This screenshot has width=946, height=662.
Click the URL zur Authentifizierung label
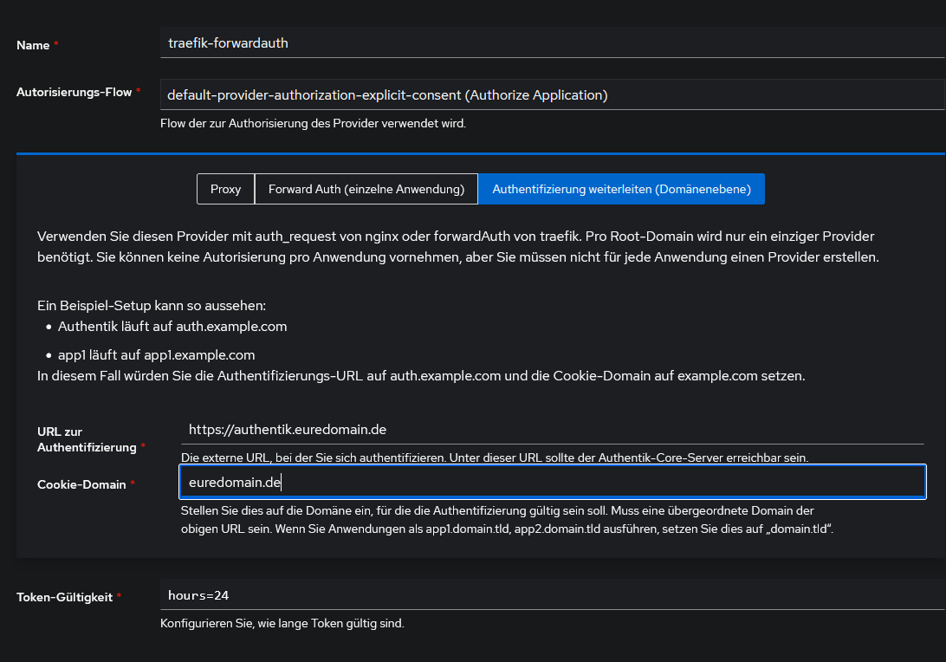tap(87, 439)
